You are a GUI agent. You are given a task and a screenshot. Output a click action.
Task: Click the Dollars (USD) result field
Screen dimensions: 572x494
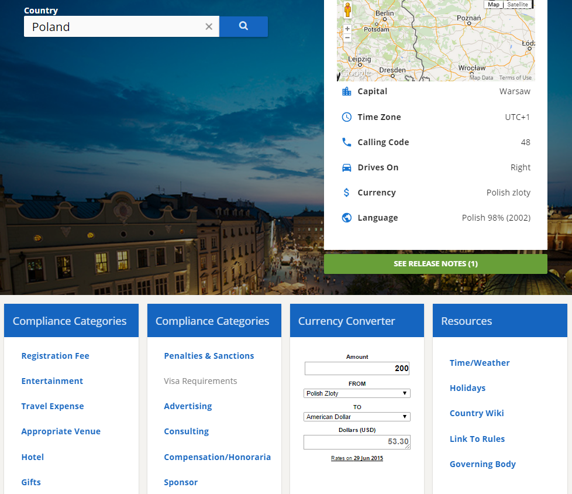coord(357,442)
